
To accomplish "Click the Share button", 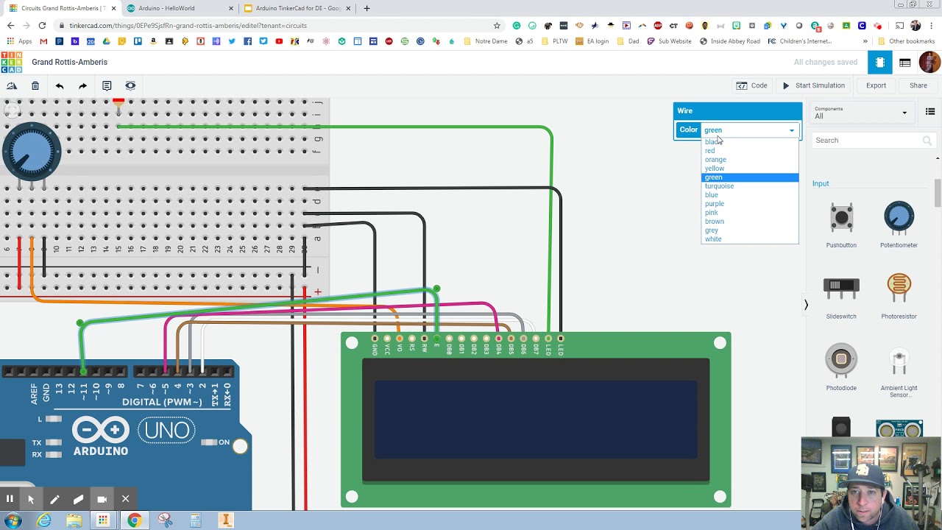I will point(918,85).
